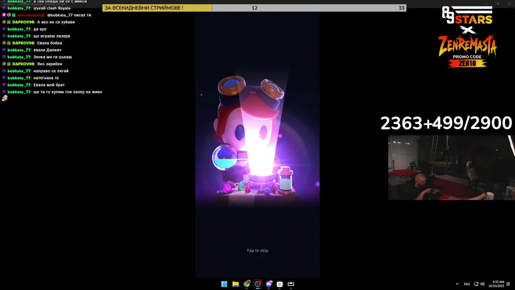The height and width of the screenshot is (290, 515).
Task: Click the yellow stream goal progress bar
Action: point(157,8)
